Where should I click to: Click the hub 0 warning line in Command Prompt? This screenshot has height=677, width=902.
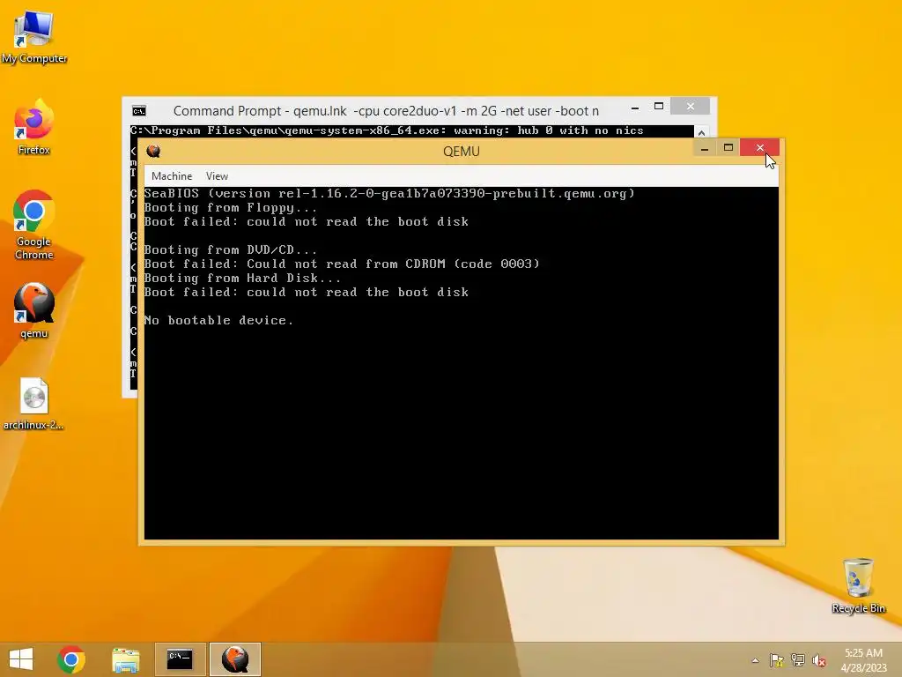tap(387, 130)
